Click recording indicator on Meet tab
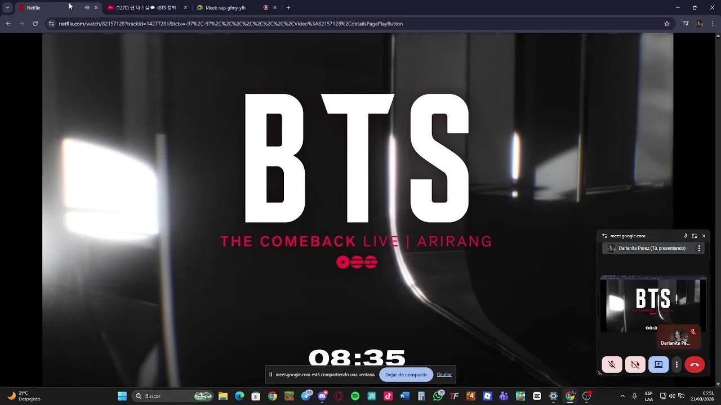The width and height of the screenshot is (721, 405). (x=266, y=8)
